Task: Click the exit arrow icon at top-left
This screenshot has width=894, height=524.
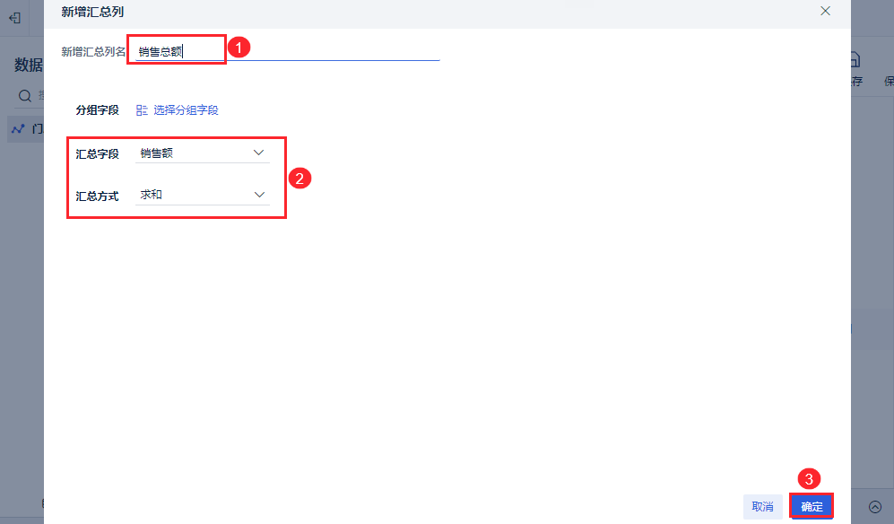Action: pyautogui.click(x=15, y=18)
